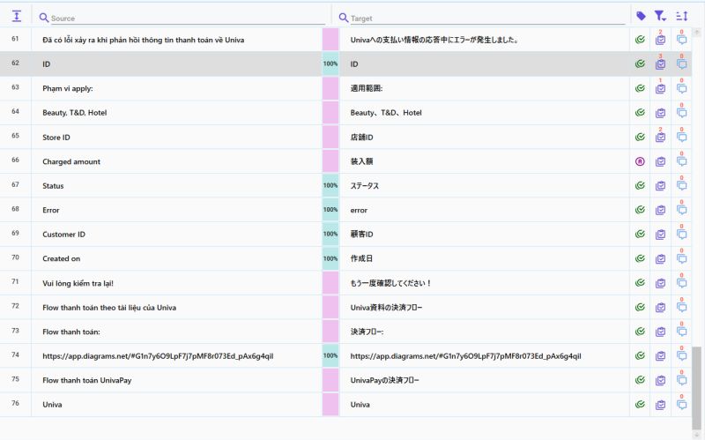The height and width of the screenshot is (440, 705).
Task: Open QA issues icon for ID row 62
Action: click(x=660, y=63)
